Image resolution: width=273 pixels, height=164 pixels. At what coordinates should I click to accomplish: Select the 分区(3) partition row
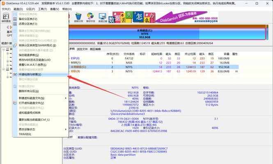153,71
